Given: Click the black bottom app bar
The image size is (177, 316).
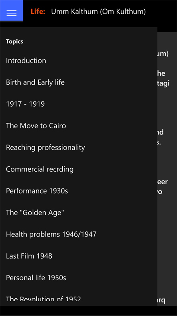Looking at the screenshot, I should [x=89, y=311].
